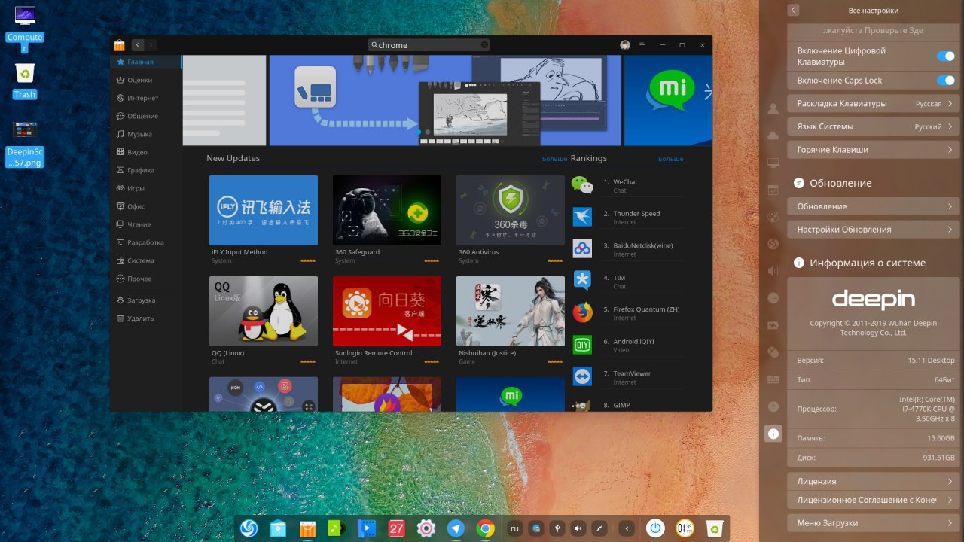Open Горячие Клавиши settings
964x542 pixels.
click(x=874, y=150)
